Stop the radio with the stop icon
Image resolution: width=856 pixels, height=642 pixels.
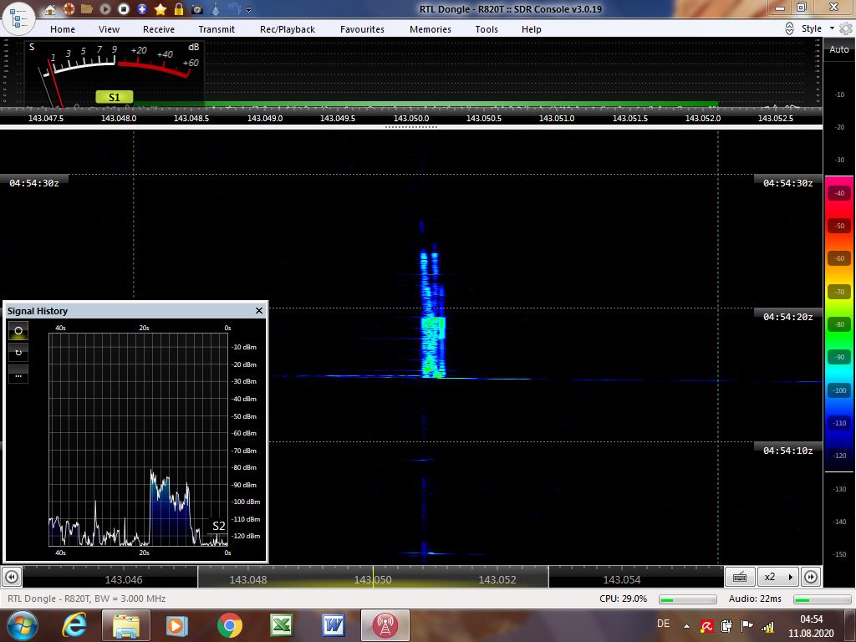point(124,8)
